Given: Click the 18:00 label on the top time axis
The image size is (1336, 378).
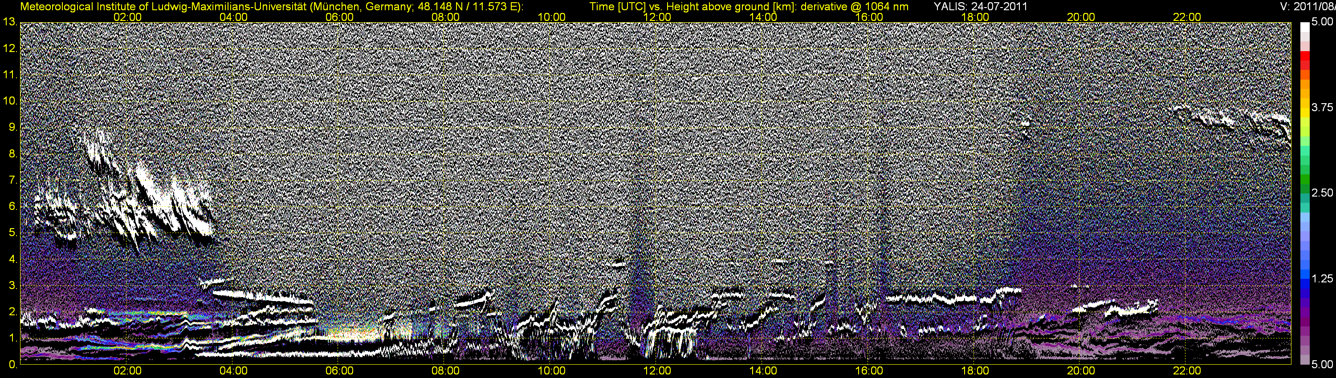Looking at the screenshot, I should [975, 17].
